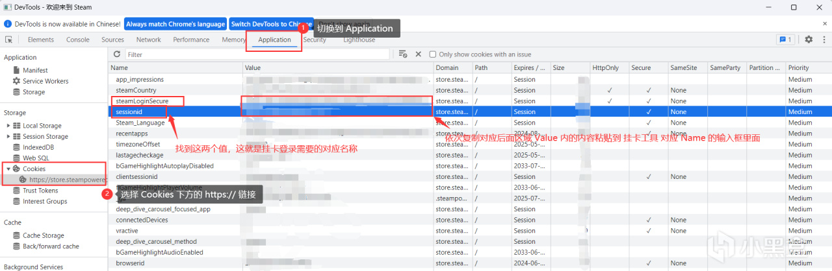Click Switch DevTools to Chinese button

click(x=271, y=24)
